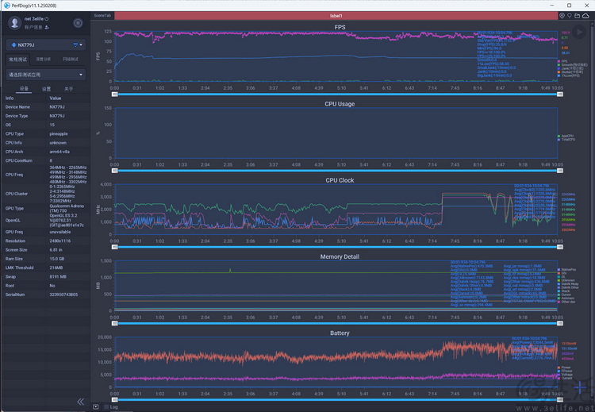Click the Memory Detail chart title
This screenshot has width=595, height=412.
coord(340,256)
